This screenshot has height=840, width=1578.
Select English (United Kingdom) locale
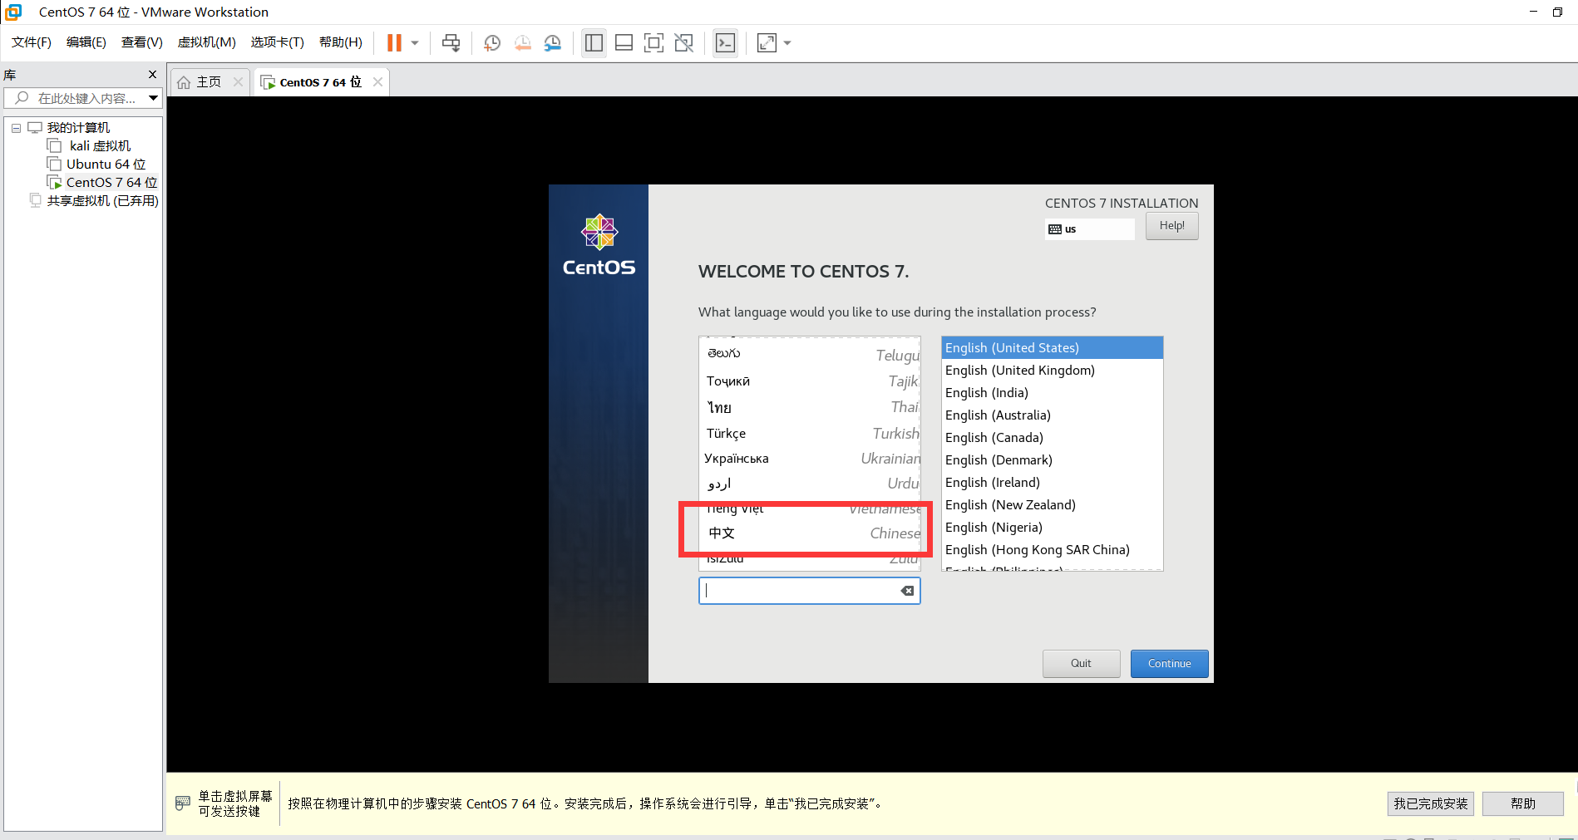click(1052, 371)
